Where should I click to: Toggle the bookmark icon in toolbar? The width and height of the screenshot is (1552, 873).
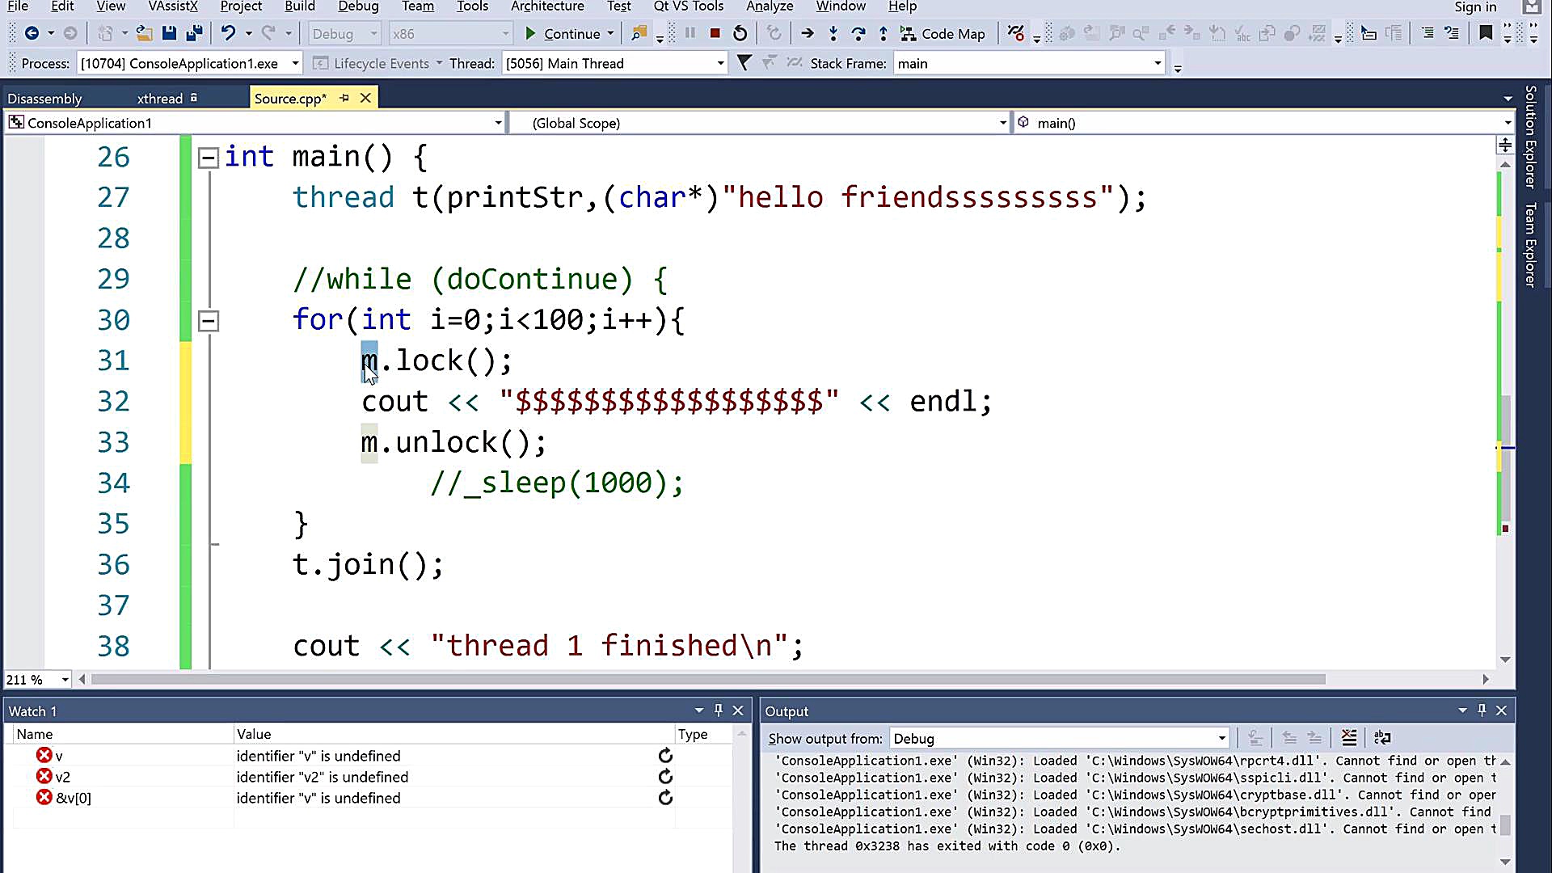[1486, 33]
